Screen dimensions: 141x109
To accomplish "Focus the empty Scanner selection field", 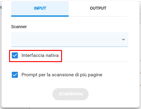I will (70, 39).
